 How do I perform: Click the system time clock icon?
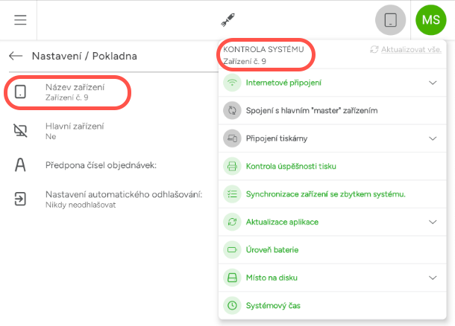click(x=232, y=305)
